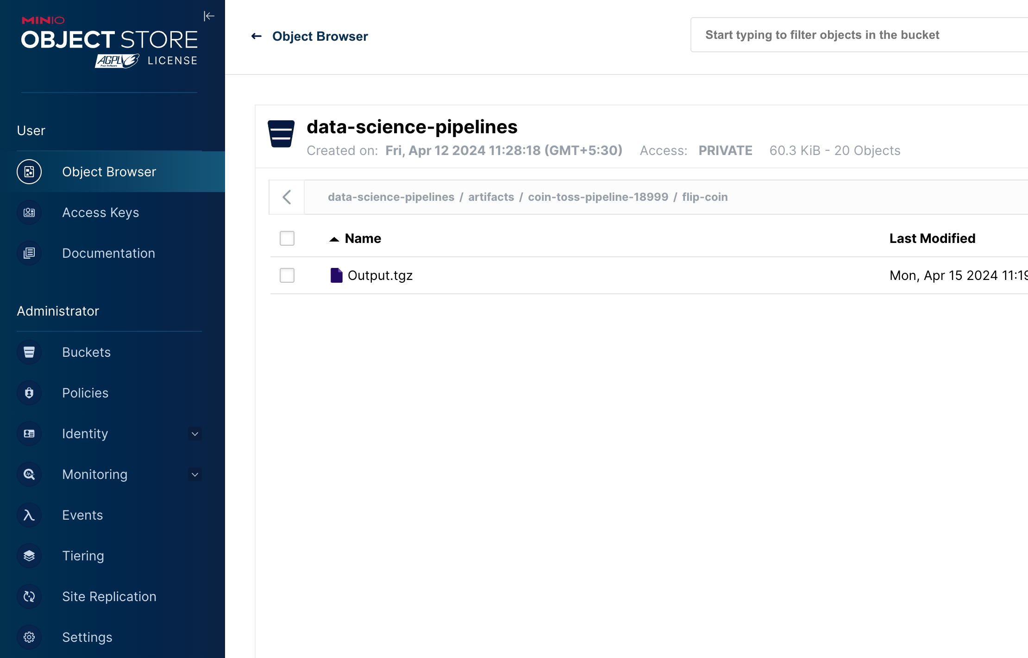1028x658 pixels.
Task: Click the Policies lock icon
Action: pyautogui.click(x=29, y=393)
